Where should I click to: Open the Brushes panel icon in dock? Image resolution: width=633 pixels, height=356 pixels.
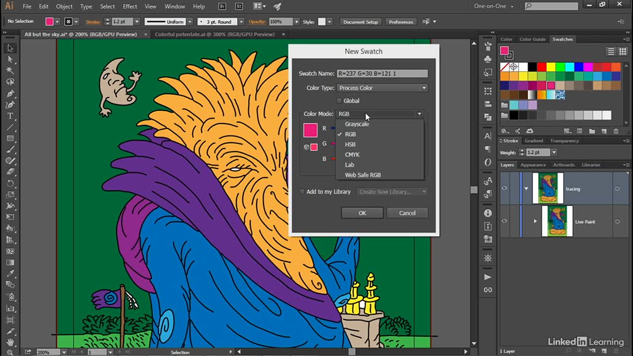click(x=488, y=46)
